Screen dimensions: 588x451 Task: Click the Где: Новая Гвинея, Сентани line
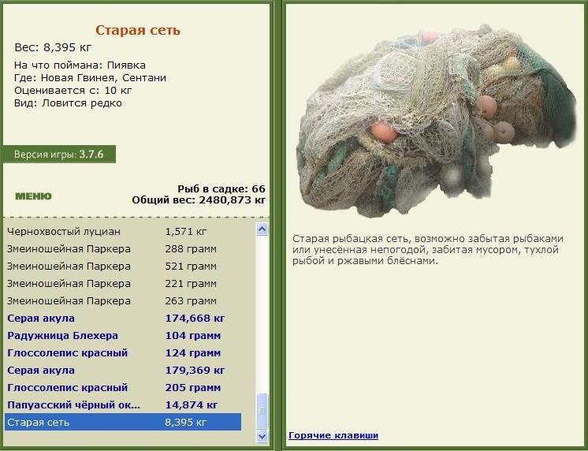pyautogui.click(x=90, y=78)
